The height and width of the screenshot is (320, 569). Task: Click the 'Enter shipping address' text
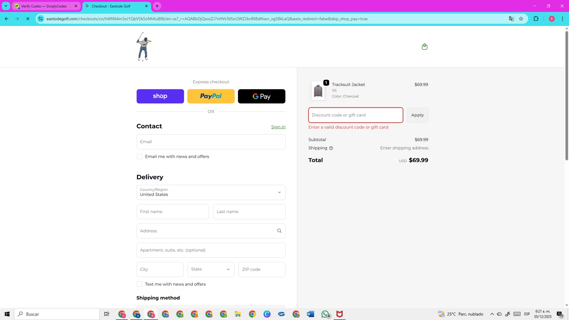(x=404, y=148)
